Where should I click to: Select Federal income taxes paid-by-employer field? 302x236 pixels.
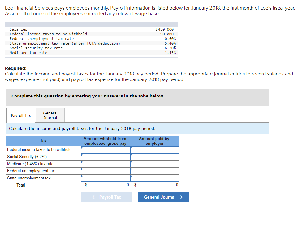155,150
